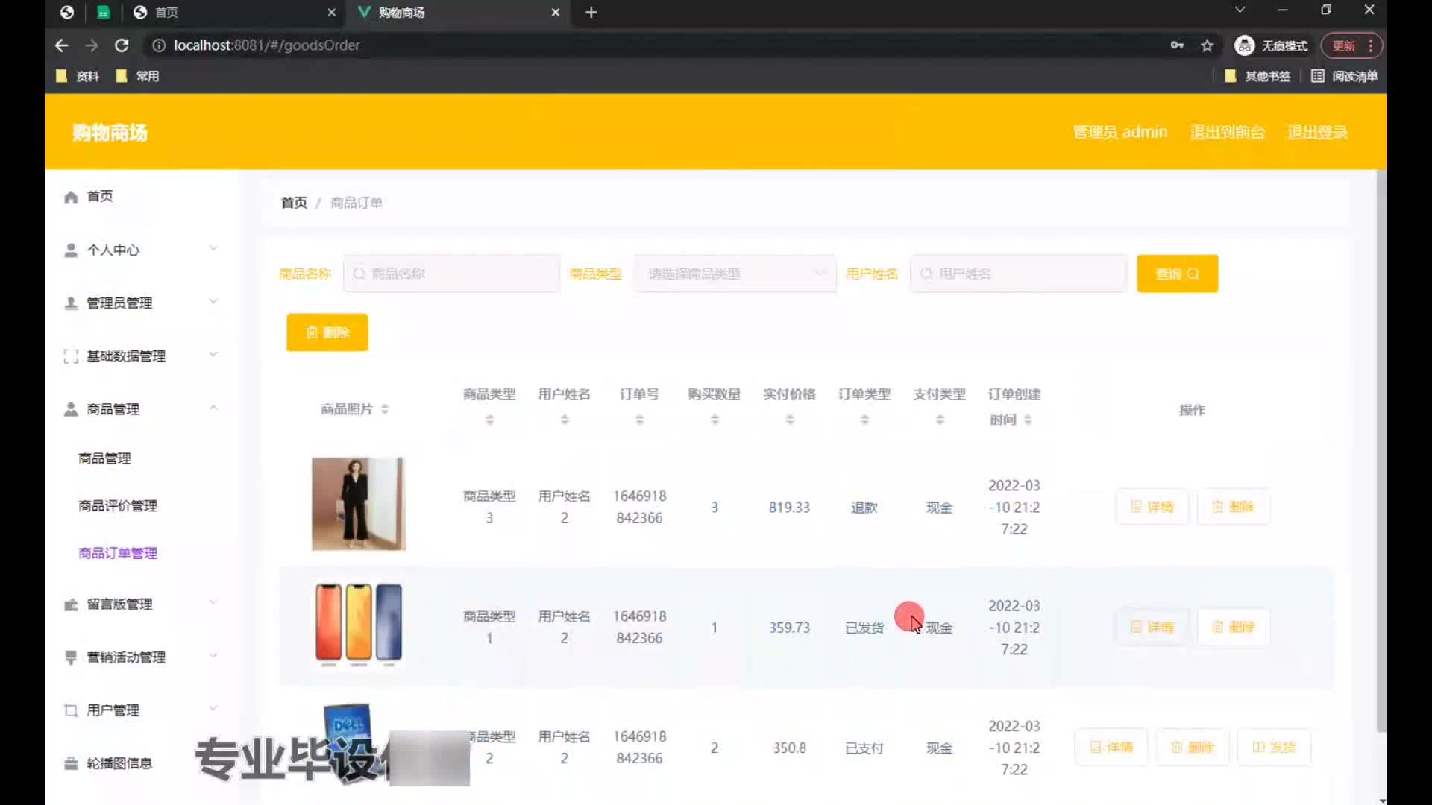Sort by 实付价格 column arrows
The image size is (1432, 805).
coord(789,420)
